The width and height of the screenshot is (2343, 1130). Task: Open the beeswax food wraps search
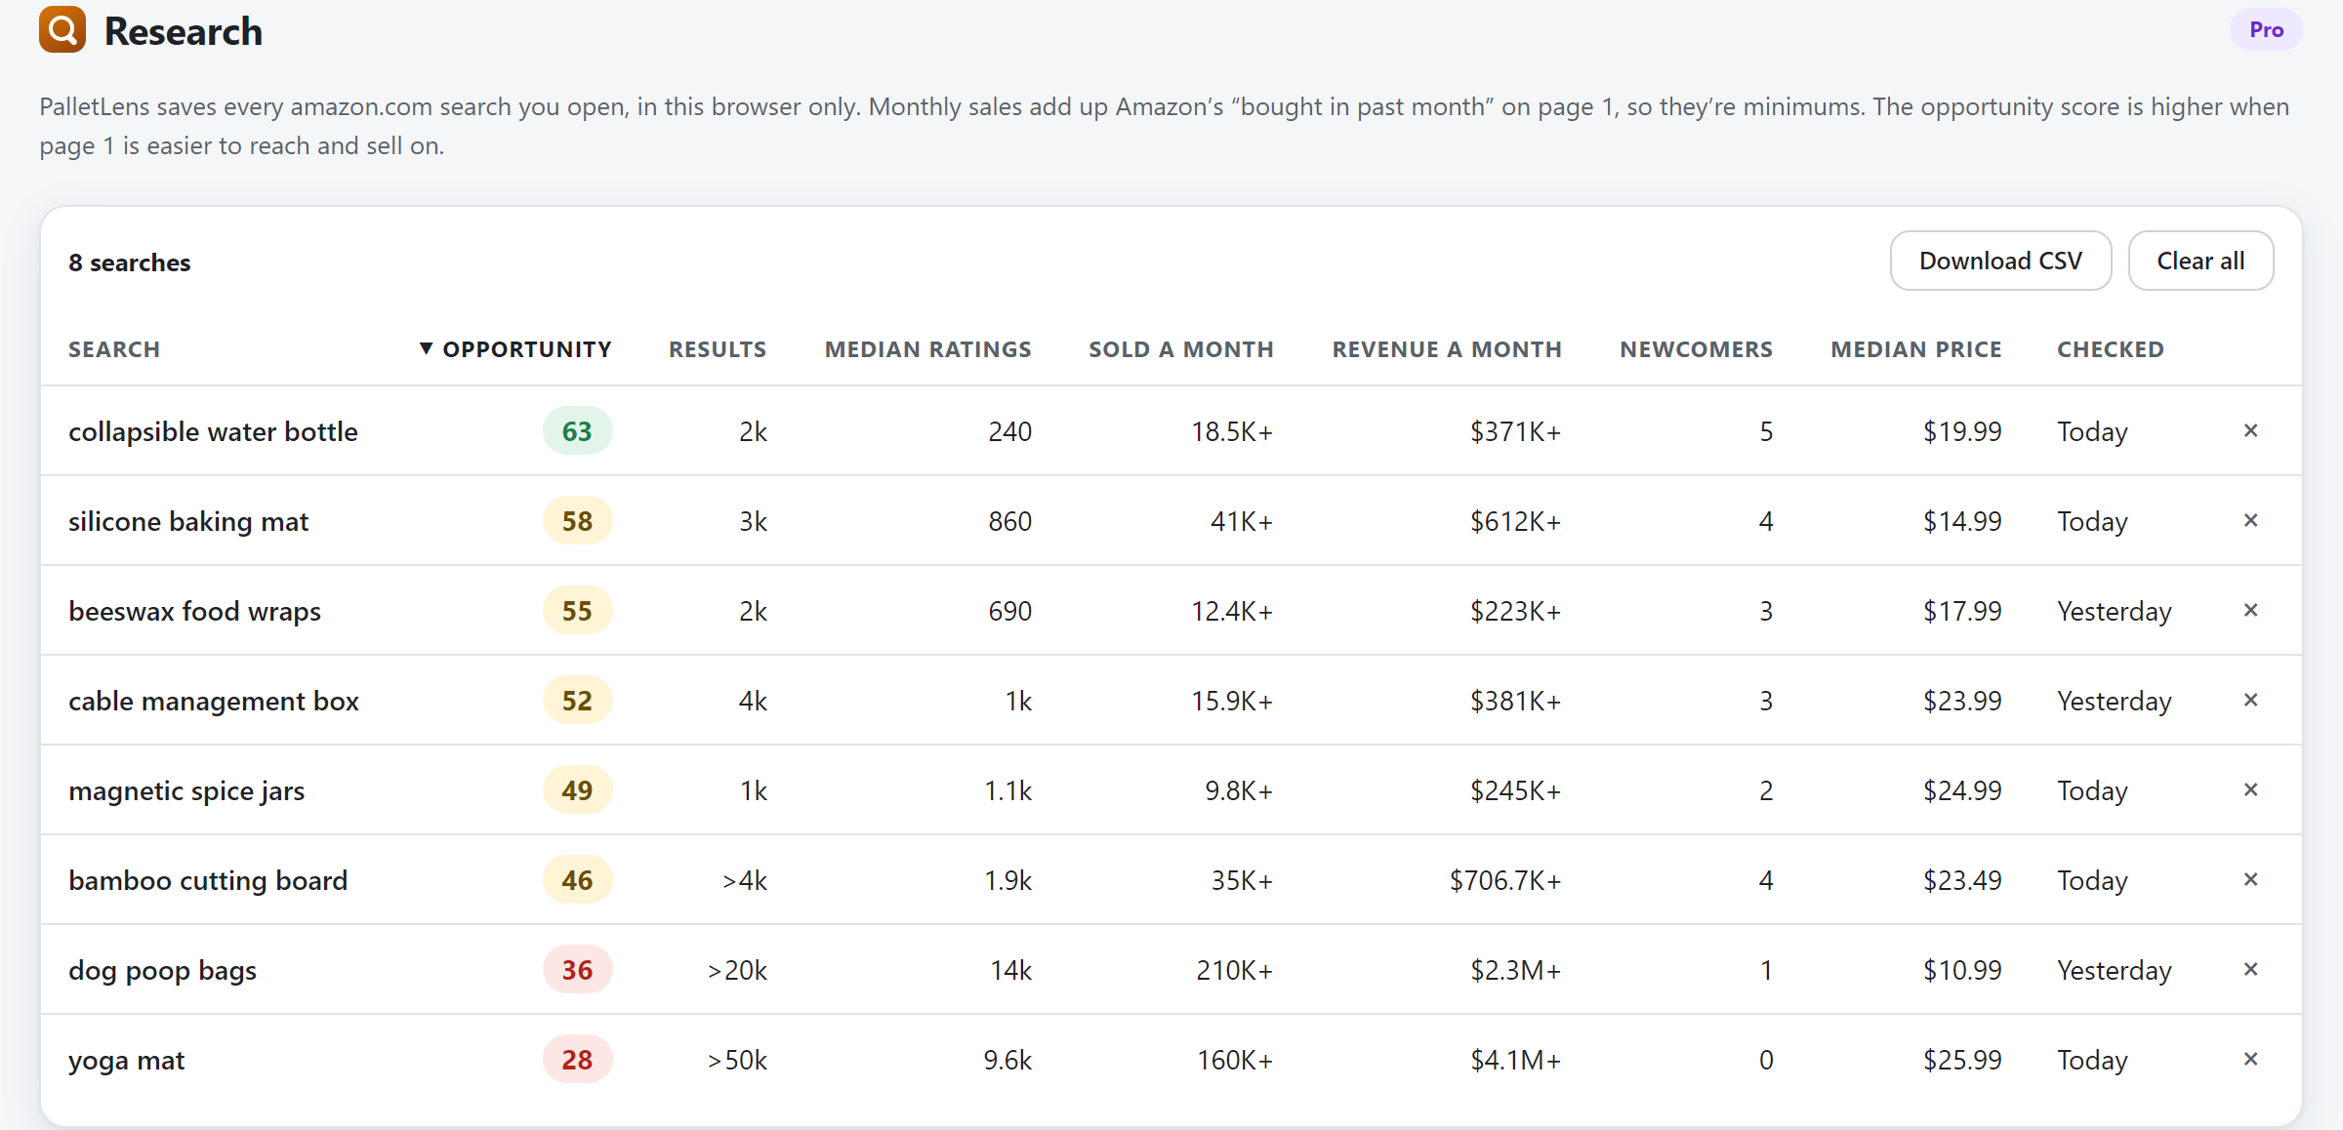pos(194,611)
